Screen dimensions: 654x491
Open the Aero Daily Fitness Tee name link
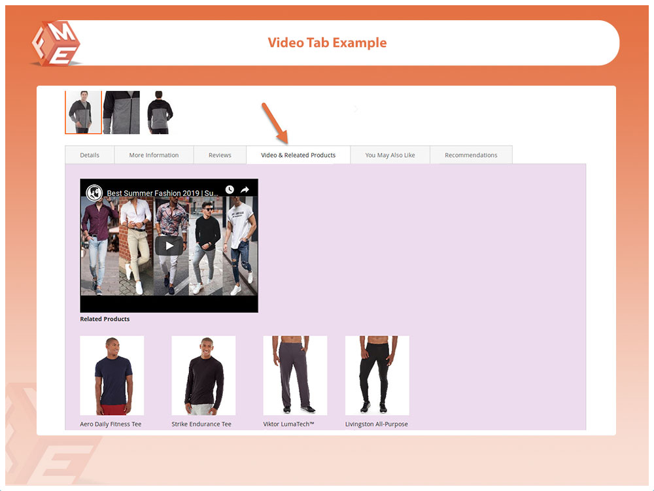tap(111, 424)
